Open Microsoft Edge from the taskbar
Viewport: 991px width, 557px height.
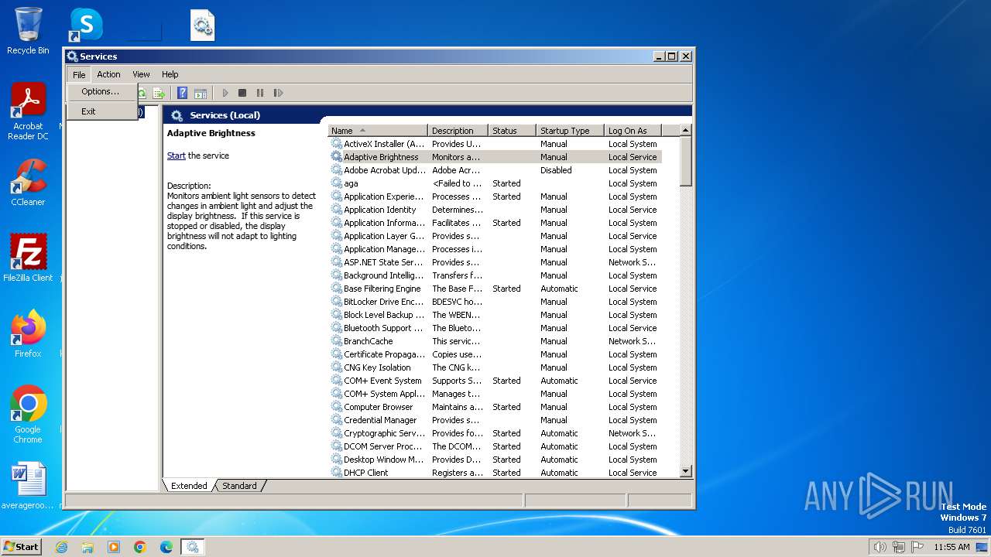point(166,547)
